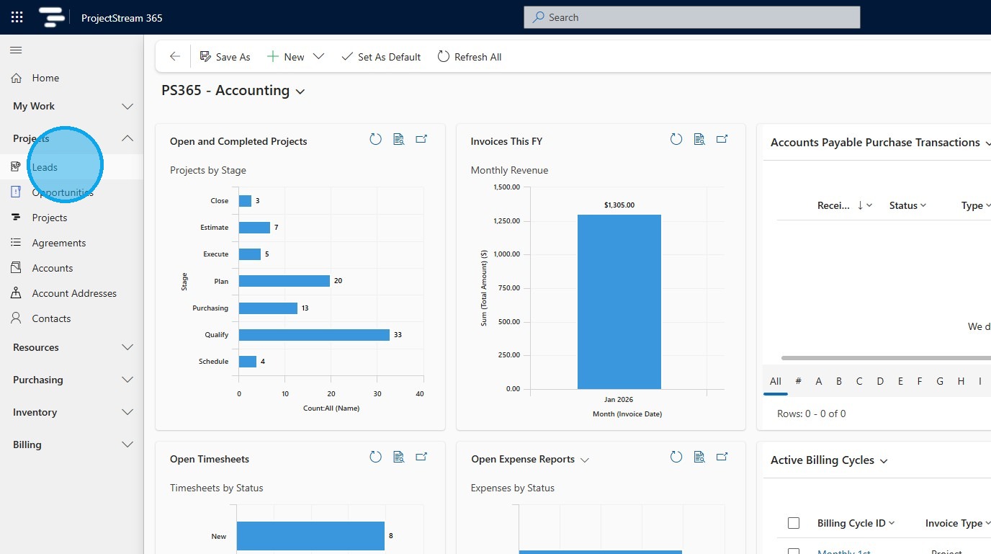The height and width of the screenshot is (554, 991).
Task: Click Refresh All in the toolbar
Action: click(470, 57)
